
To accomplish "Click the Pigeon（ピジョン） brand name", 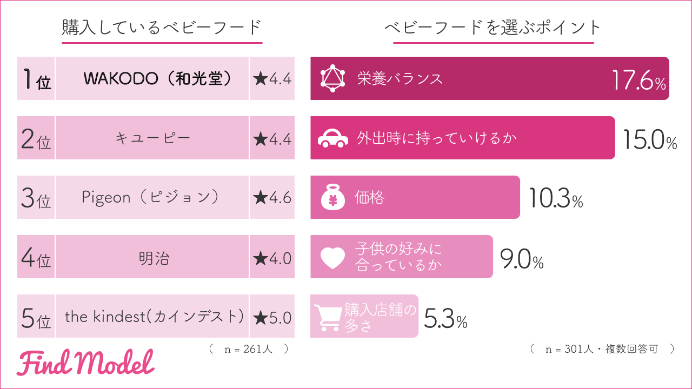I will coord(152,198).
